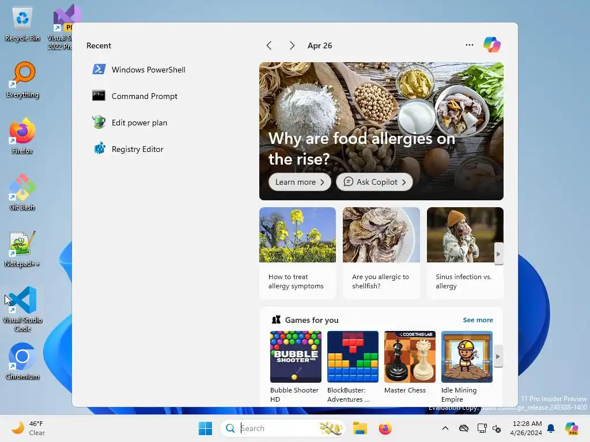
Task: Select Chromium desktop shortcut
Action: [22, 361]
